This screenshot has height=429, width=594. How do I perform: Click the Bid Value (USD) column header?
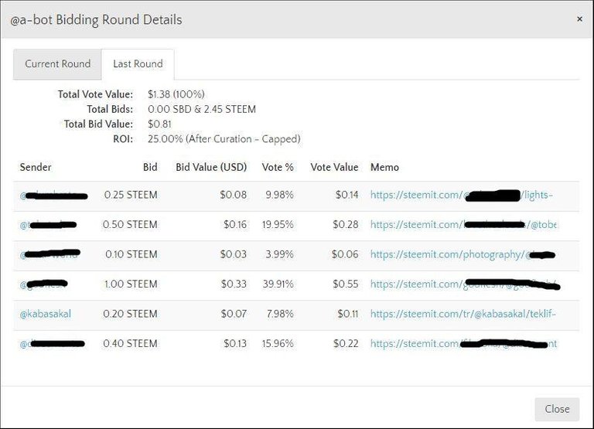tap(211, 168)
